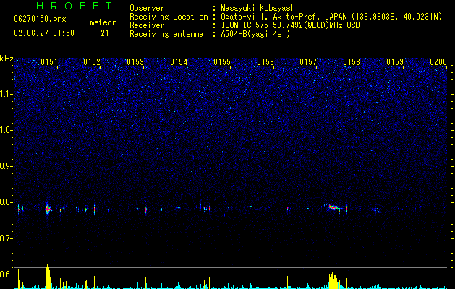This screenshot has height=289, width=455.
Task: Click the 0.6 kHz axis label
Action: [x=7, y=275]
